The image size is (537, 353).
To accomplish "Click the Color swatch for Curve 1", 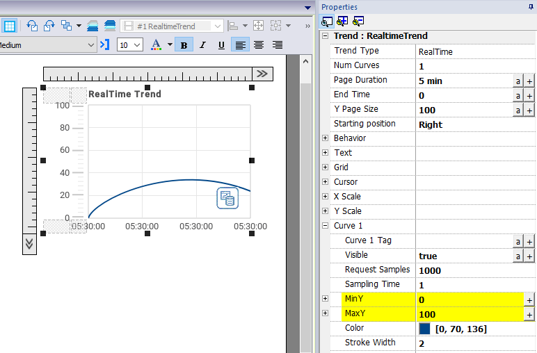I will coord(425,329).
